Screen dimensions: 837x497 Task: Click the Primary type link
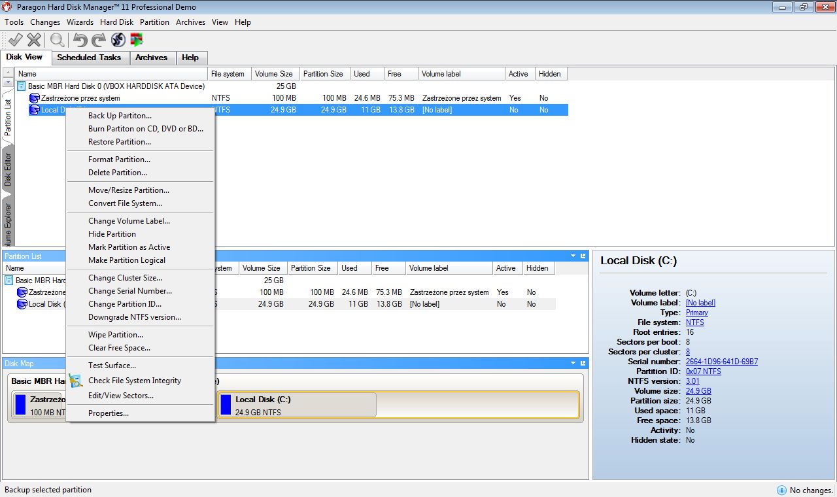696,313
